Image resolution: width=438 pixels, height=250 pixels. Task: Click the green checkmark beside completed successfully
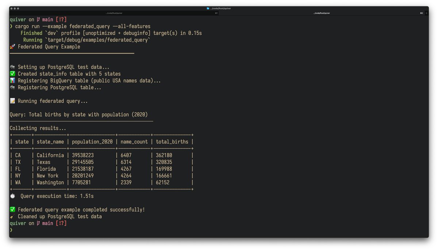(12, 210)
